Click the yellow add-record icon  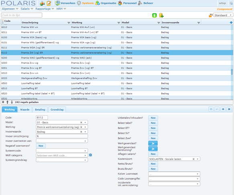tap(161, 15)
